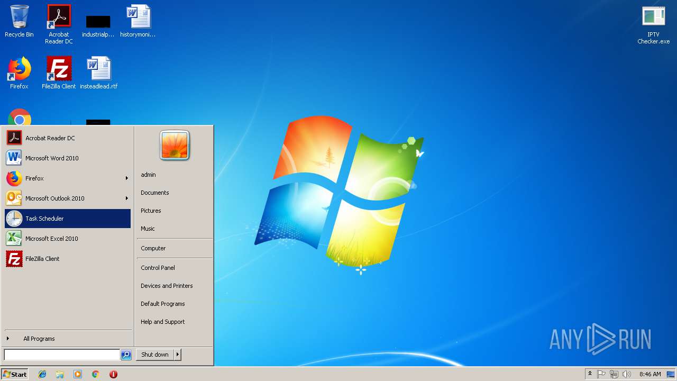Select the industrialp… desktop file
Screen dimensions: 677x381
coord(98,25)
